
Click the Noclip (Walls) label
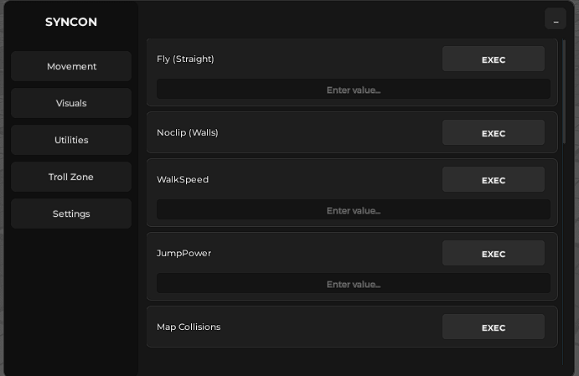point(188,133)
